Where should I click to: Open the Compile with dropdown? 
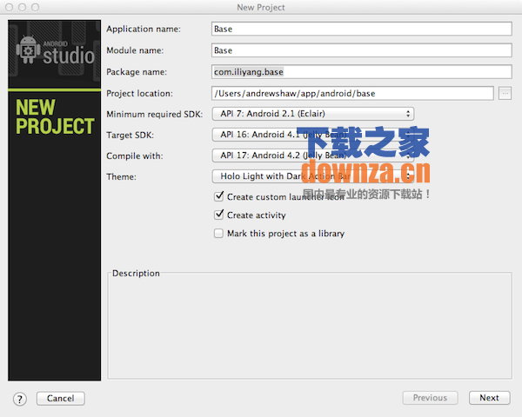pyautogui.click(x=313, y=156)
